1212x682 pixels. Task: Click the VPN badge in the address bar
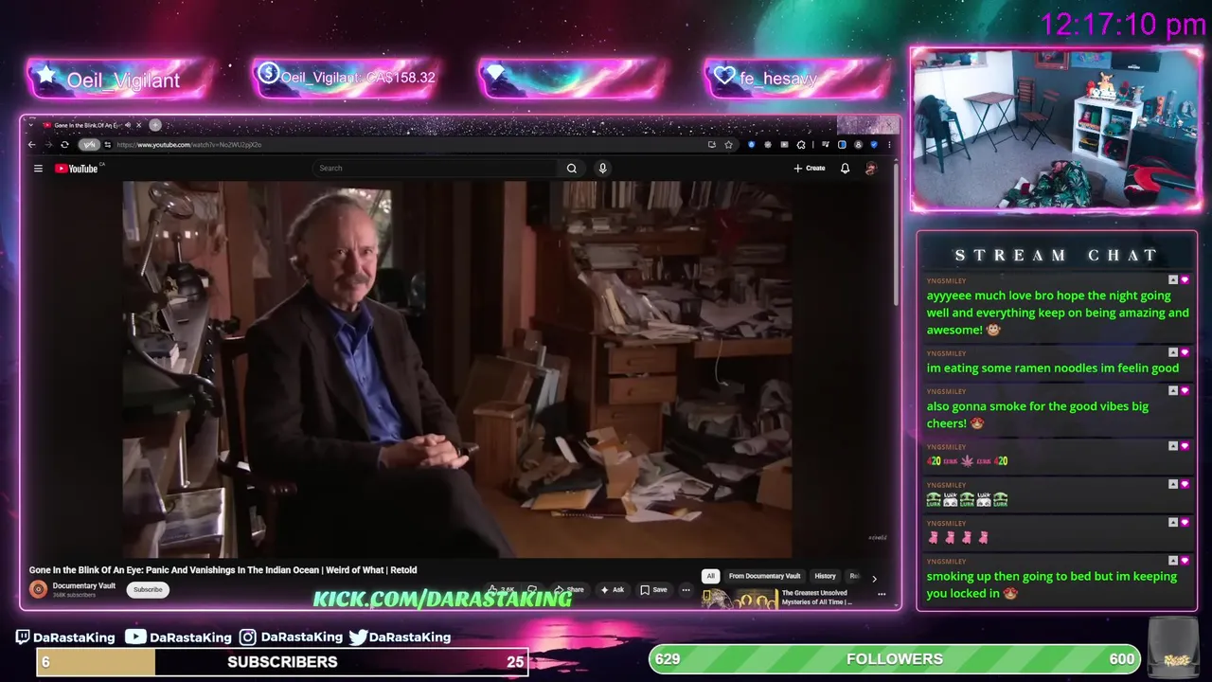89,145
